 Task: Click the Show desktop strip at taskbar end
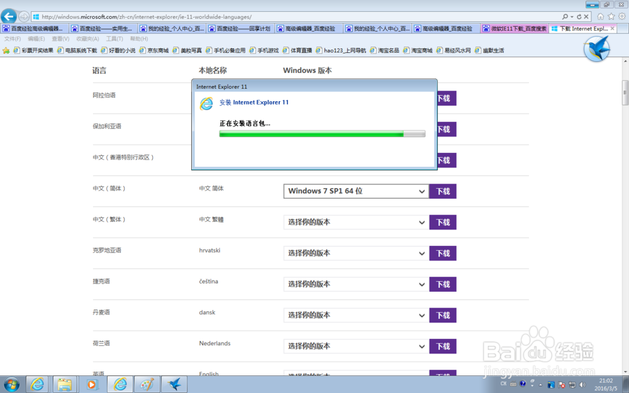click(626, 385)
